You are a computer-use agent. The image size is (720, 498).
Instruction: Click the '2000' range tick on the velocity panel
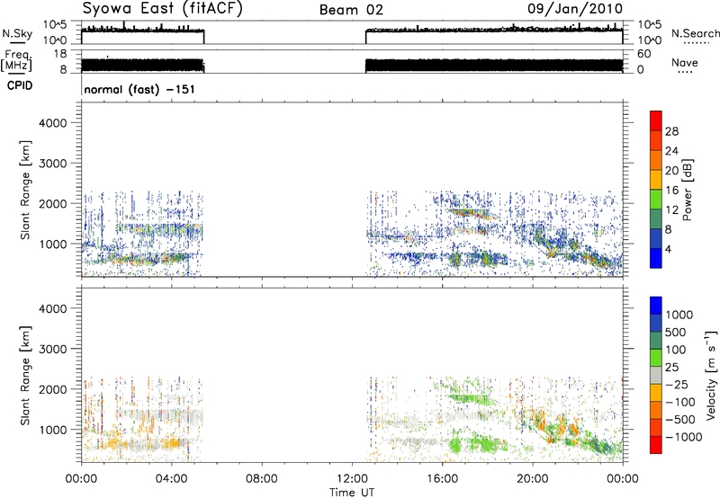(x=53, y=389)
